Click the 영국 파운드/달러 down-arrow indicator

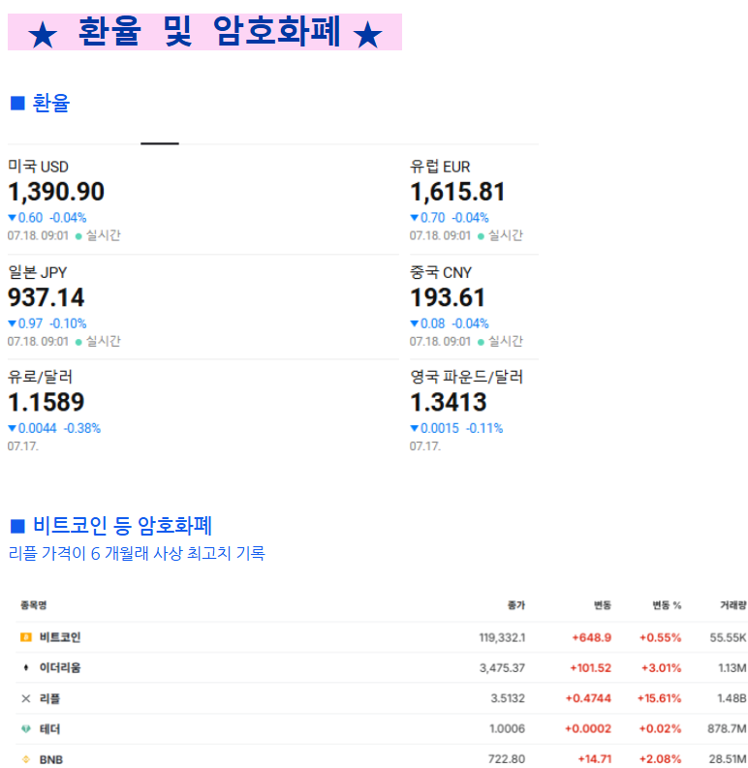tap(414, 428)
